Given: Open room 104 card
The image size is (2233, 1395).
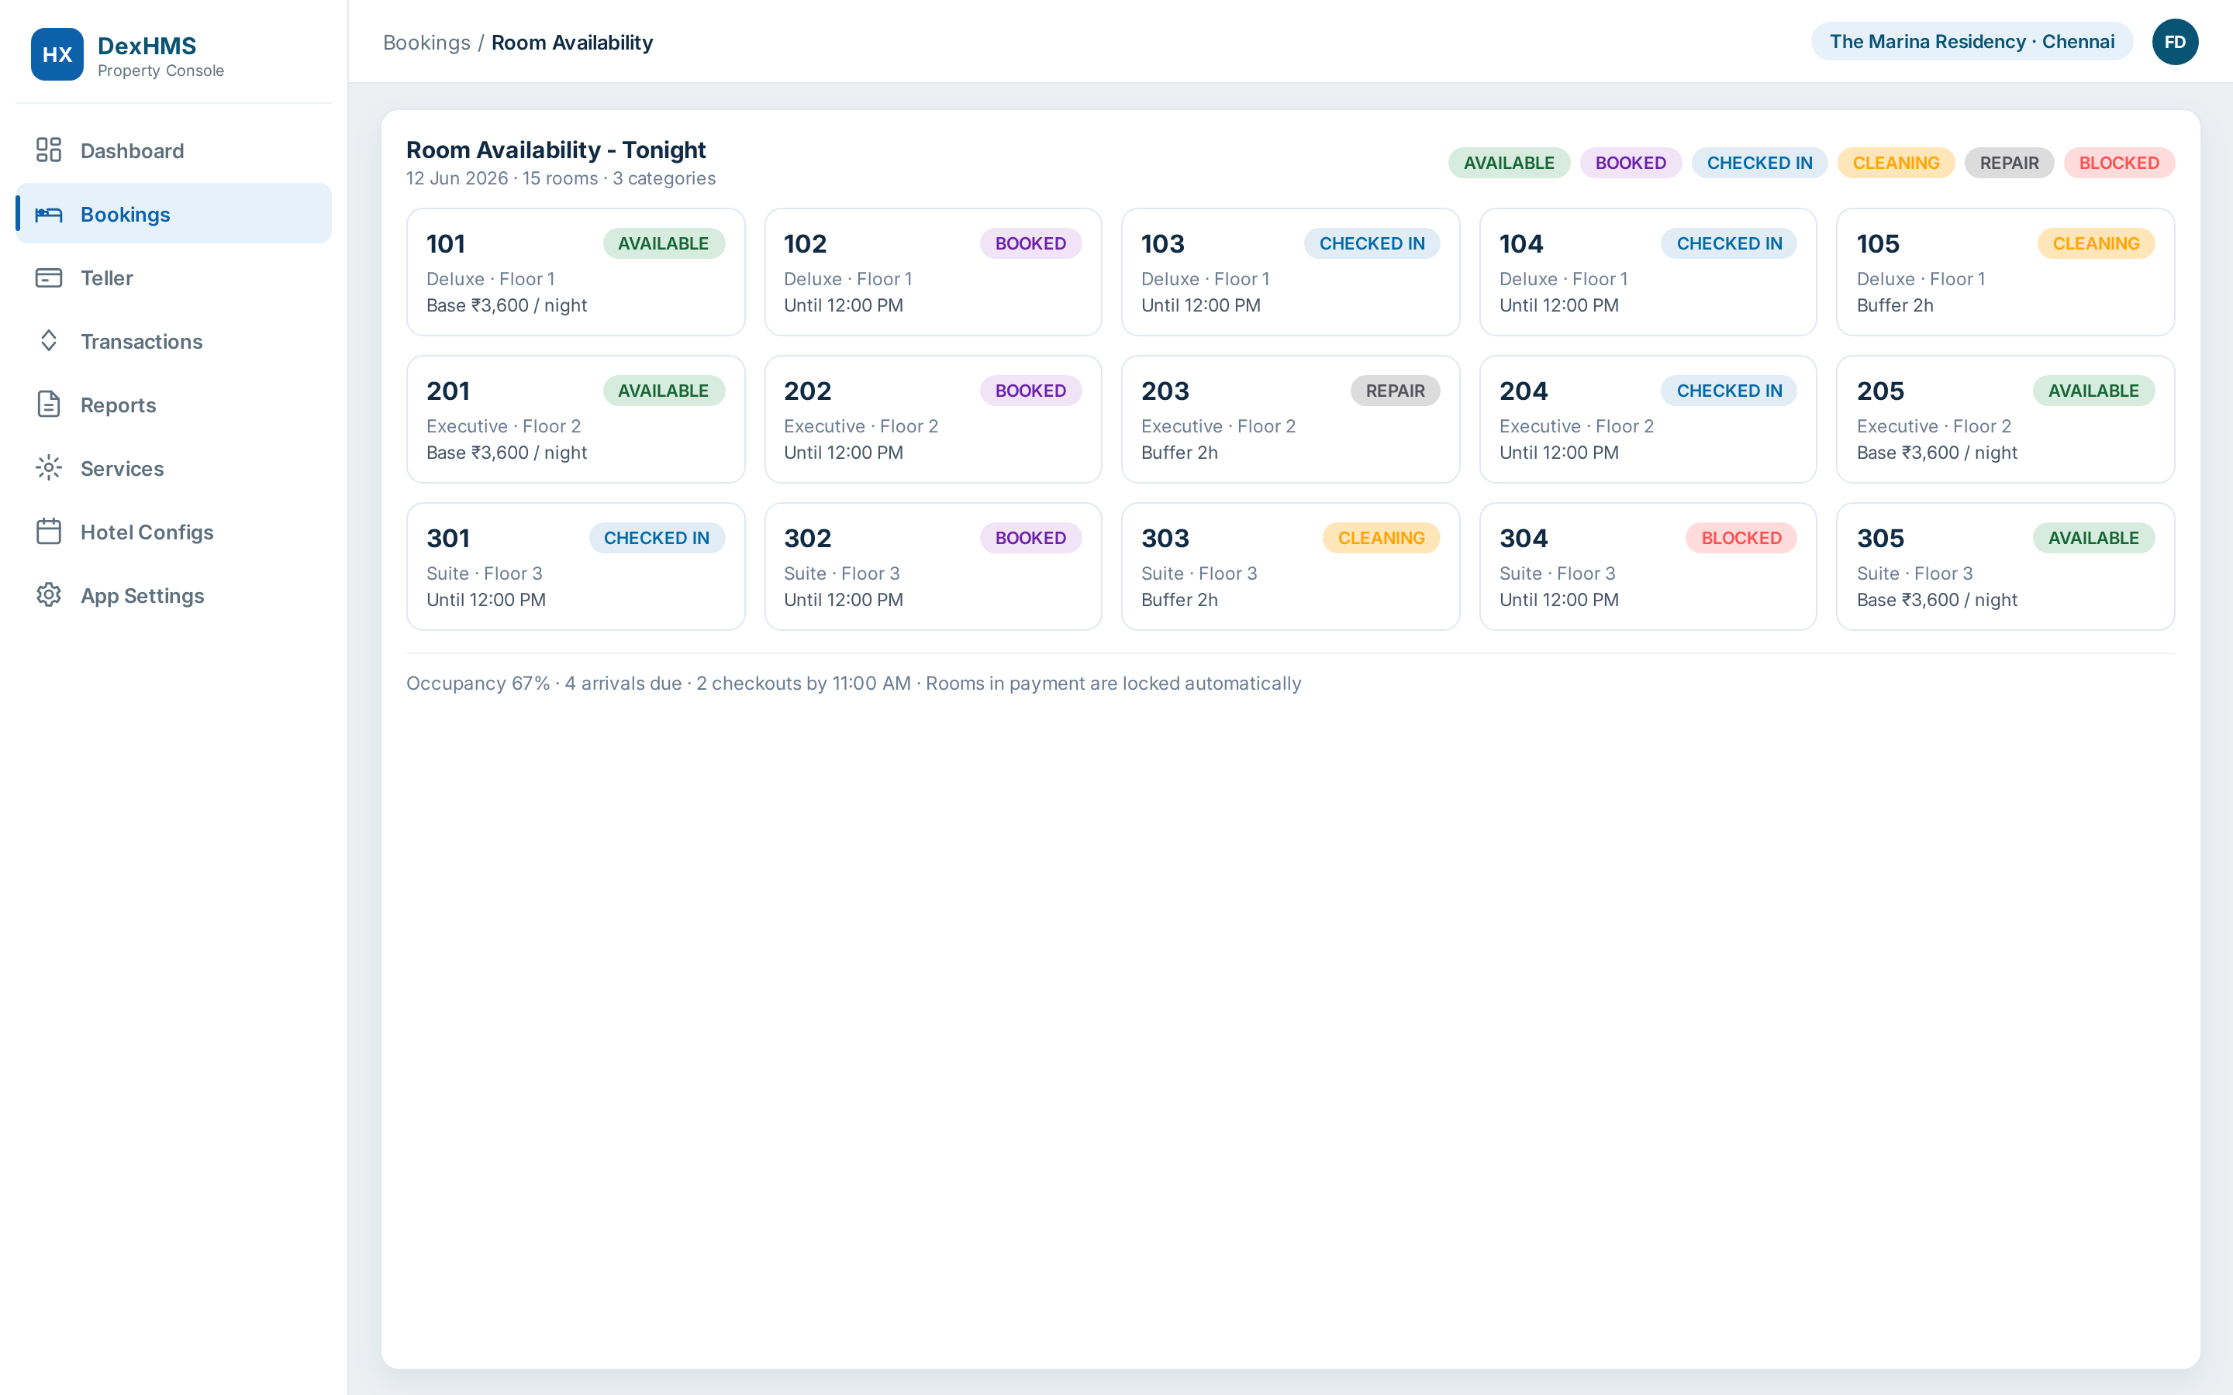Looking at the screenshot, I should click(x=1648, y=272).
